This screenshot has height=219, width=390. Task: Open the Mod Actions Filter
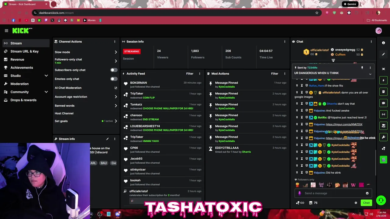click(x=275, y=74)
